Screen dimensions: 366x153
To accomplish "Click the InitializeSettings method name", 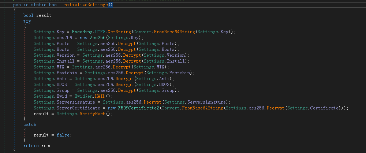I will pos(85,5).
